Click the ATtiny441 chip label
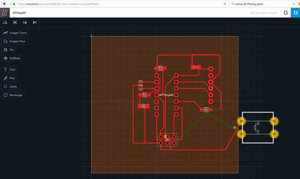The width and height of the screenshot is (300, 179). [x=166, y=95]
